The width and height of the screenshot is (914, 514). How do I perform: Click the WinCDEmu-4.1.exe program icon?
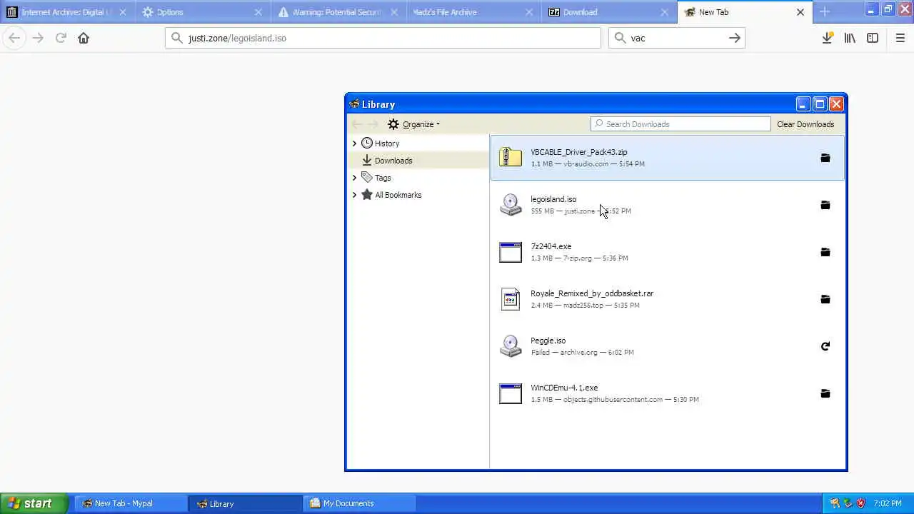[x=511, y=393]
